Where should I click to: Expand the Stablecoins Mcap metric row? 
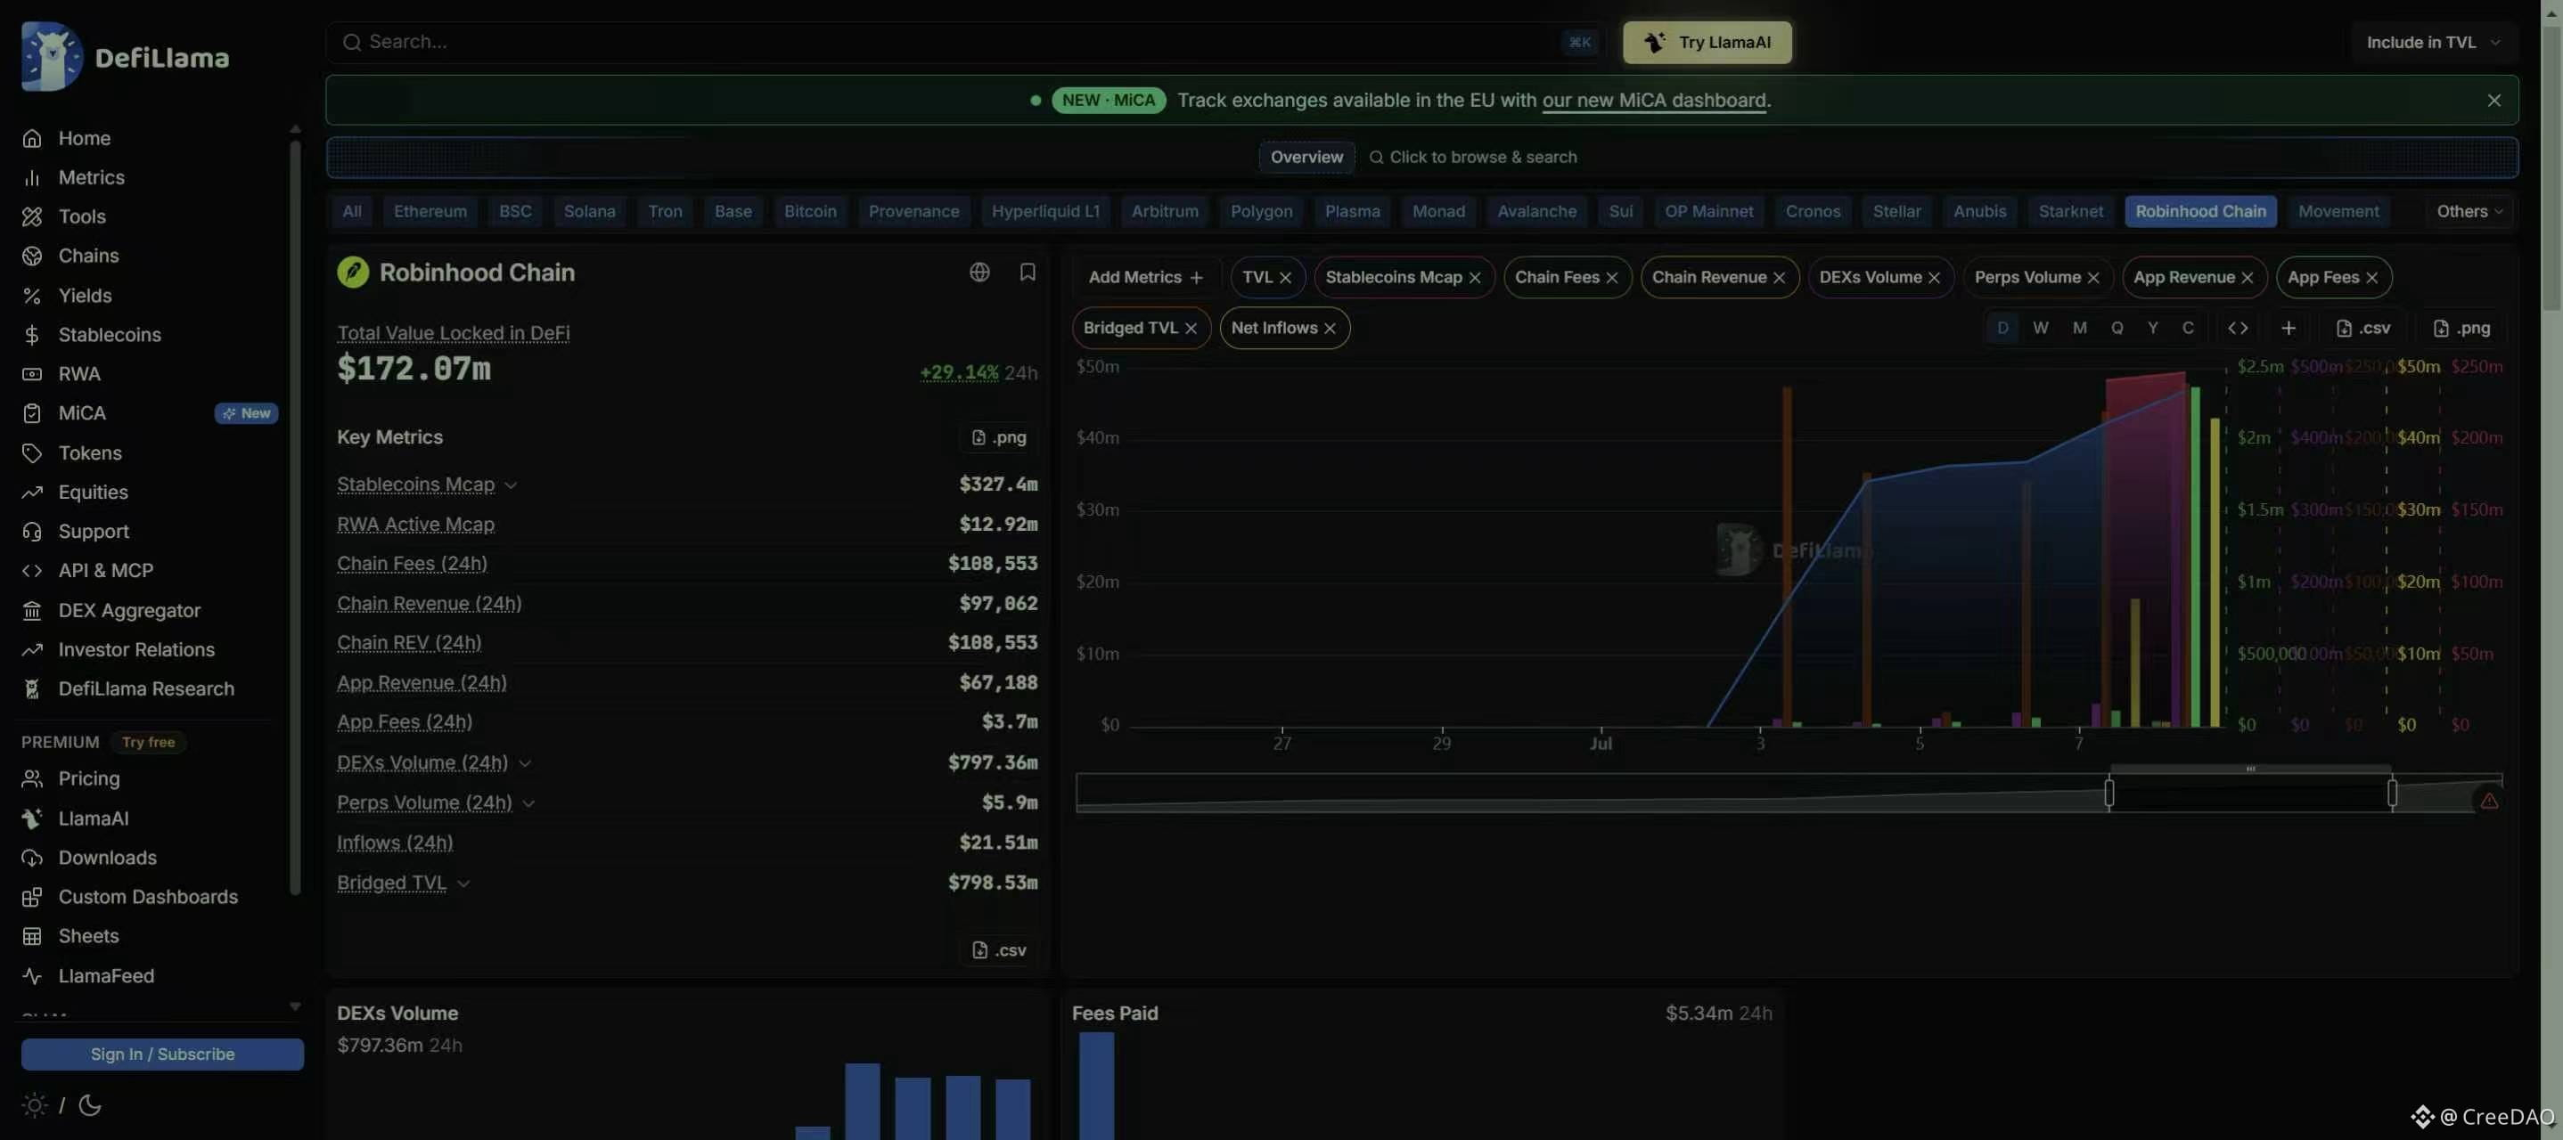pyautogui.click(x=511, y=485)
